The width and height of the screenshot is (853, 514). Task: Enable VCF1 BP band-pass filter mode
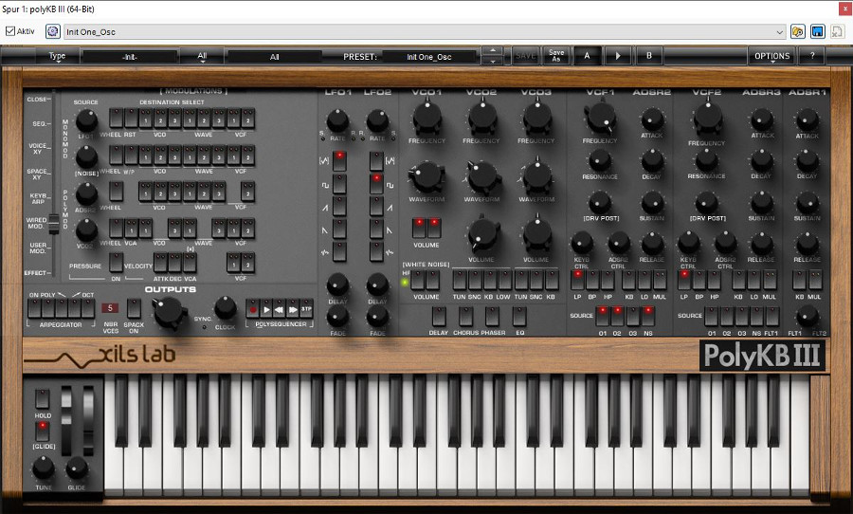coord(592,280)
